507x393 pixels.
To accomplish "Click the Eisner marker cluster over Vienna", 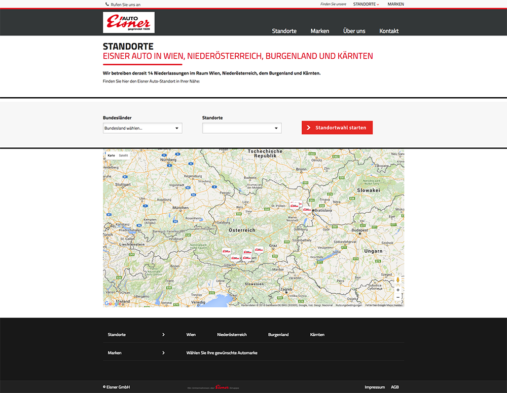I will [x=295, y=205].
